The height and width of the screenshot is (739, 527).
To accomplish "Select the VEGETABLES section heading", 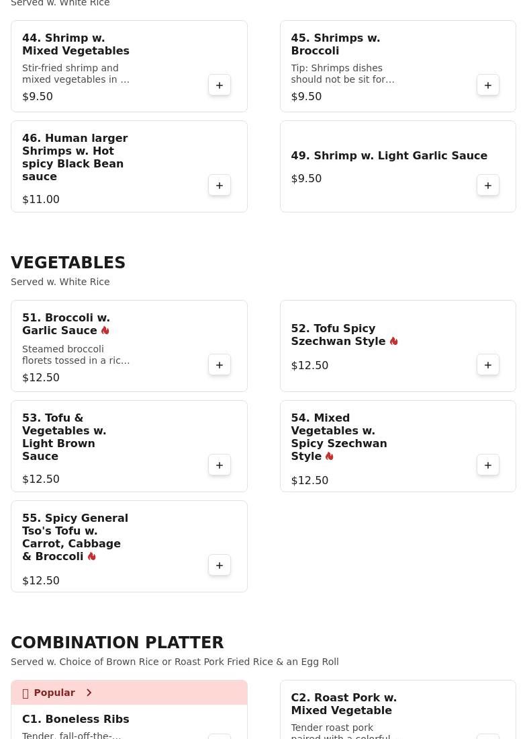I will (x=68, y=263).
